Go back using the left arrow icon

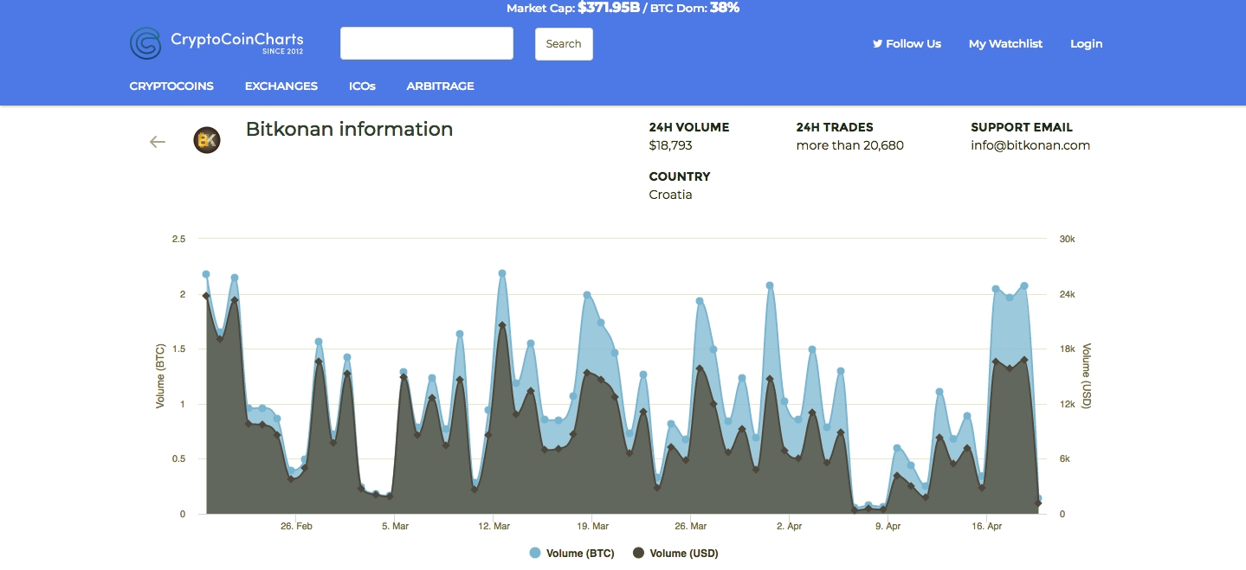(x=158, y=142)
